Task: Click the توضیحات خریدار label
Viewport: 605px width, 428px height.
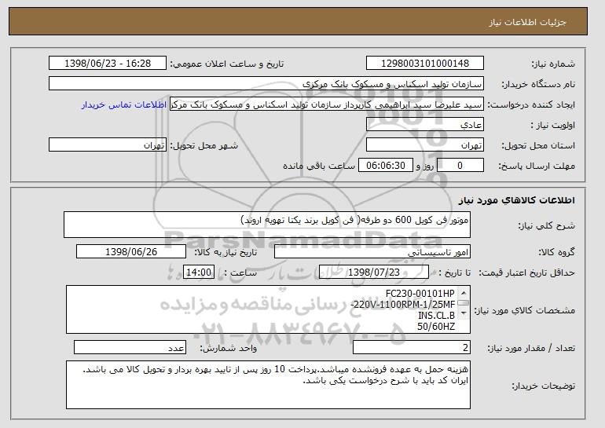Action: point(543,386)
